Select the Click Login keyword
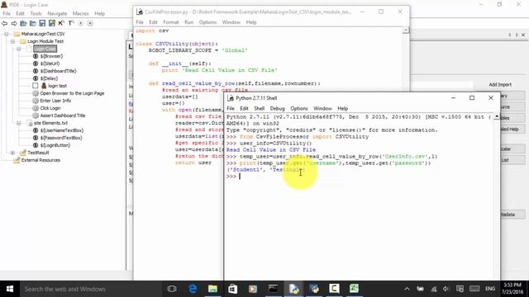 [x=50, y=108]
